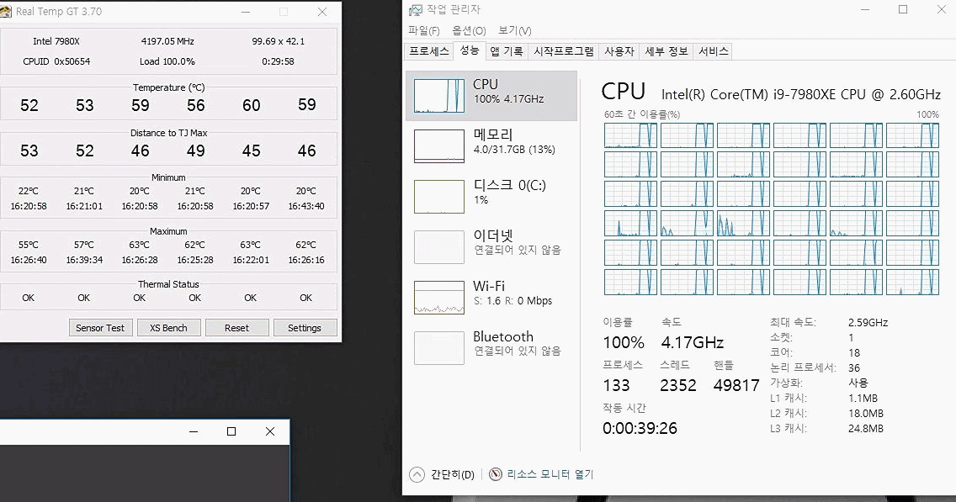Image resolution: width=956 pixels, height=502 pixels.
Task: Minimize the Real Temp GT window
Action: click(x=246, y=12)
